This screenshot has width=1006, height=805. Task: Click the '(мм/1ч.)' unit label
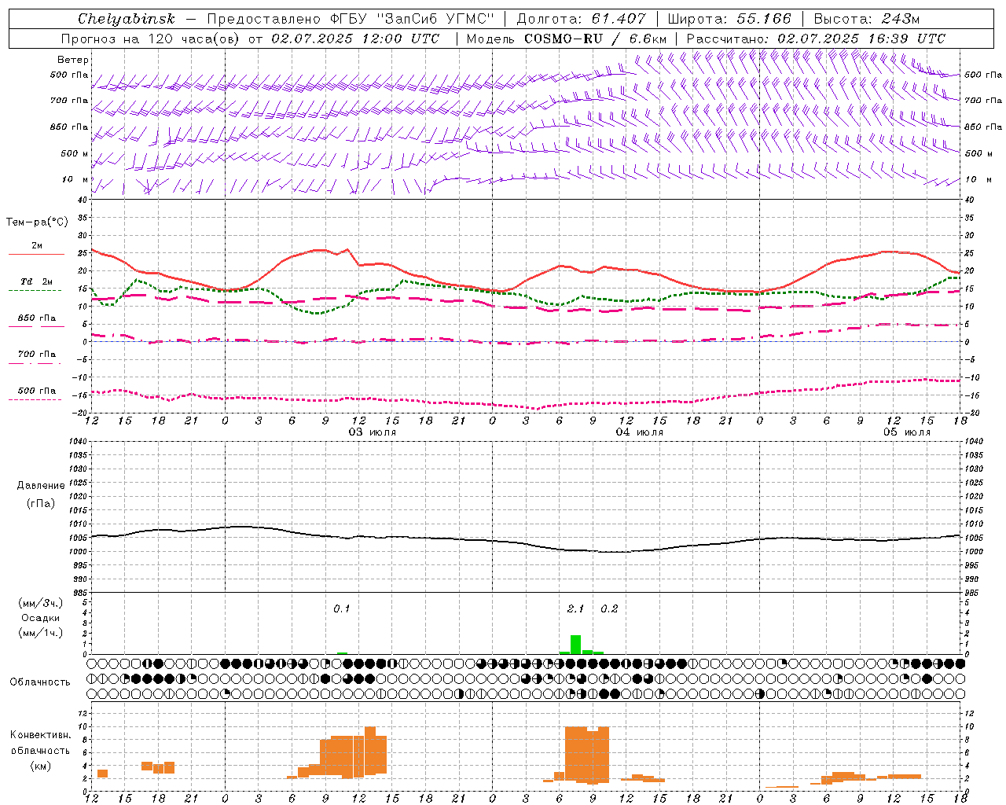(41, 633)
